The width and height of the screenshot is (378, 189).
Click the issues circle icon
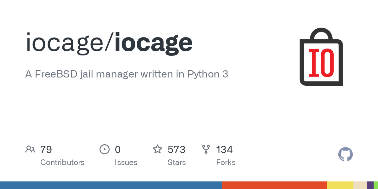coord(105,149)
